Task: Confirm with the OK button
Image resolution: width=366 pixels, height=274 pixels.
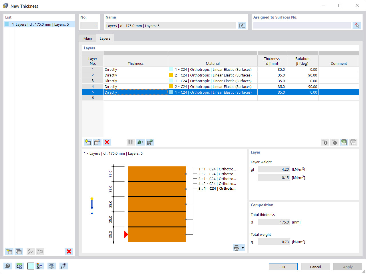Action: [x=283, y=267]
